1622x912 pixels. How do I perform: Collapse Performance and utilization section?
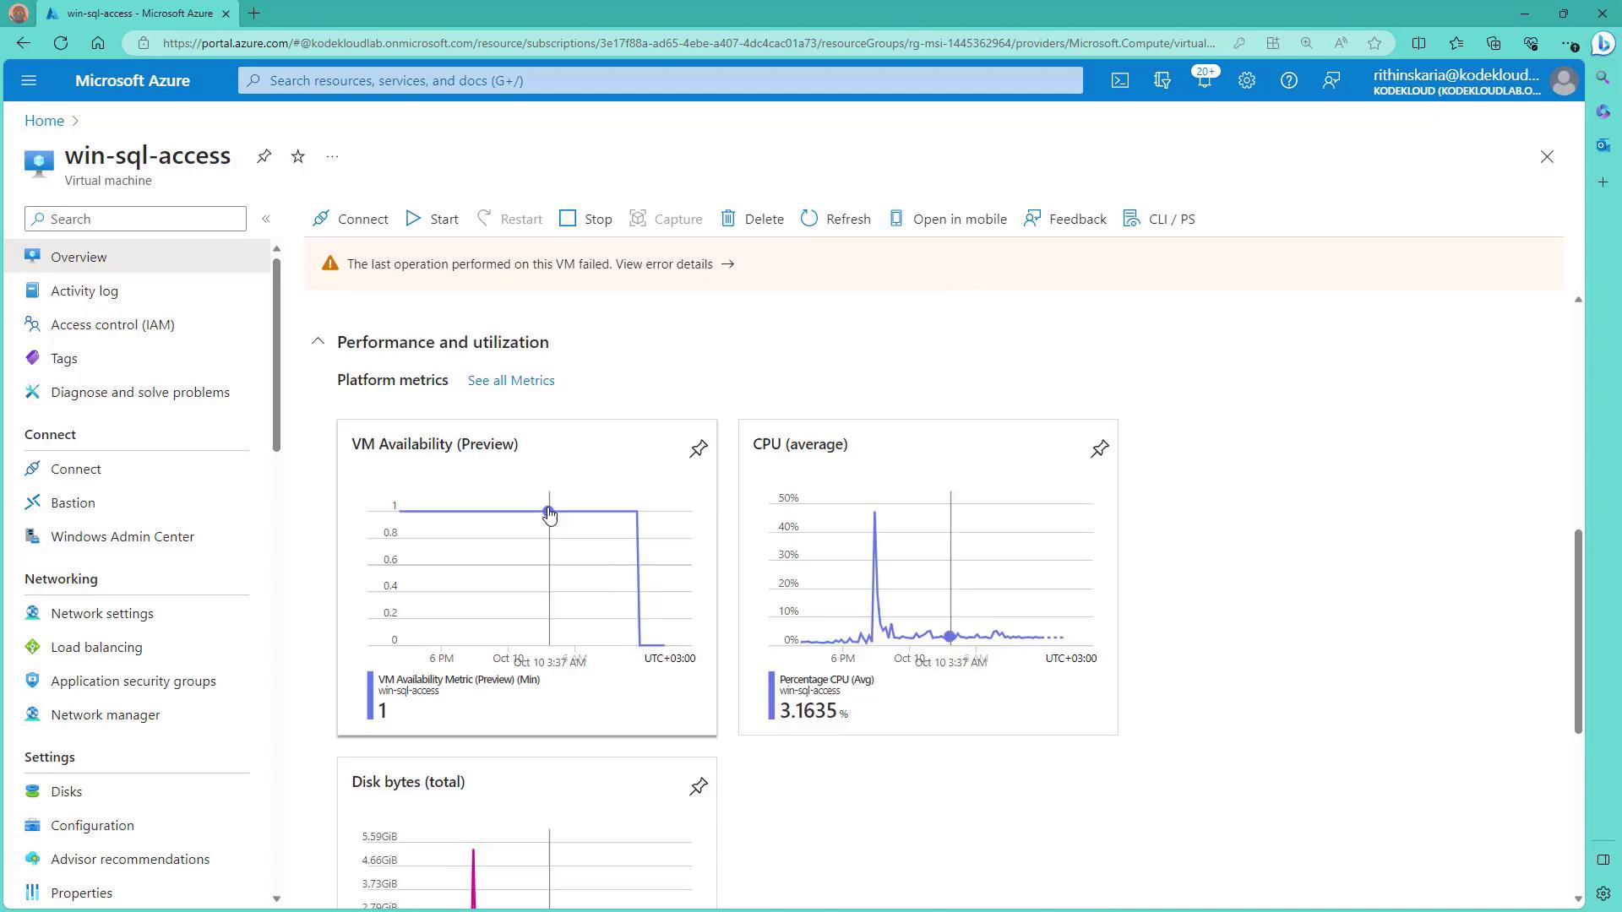(318, 342)
